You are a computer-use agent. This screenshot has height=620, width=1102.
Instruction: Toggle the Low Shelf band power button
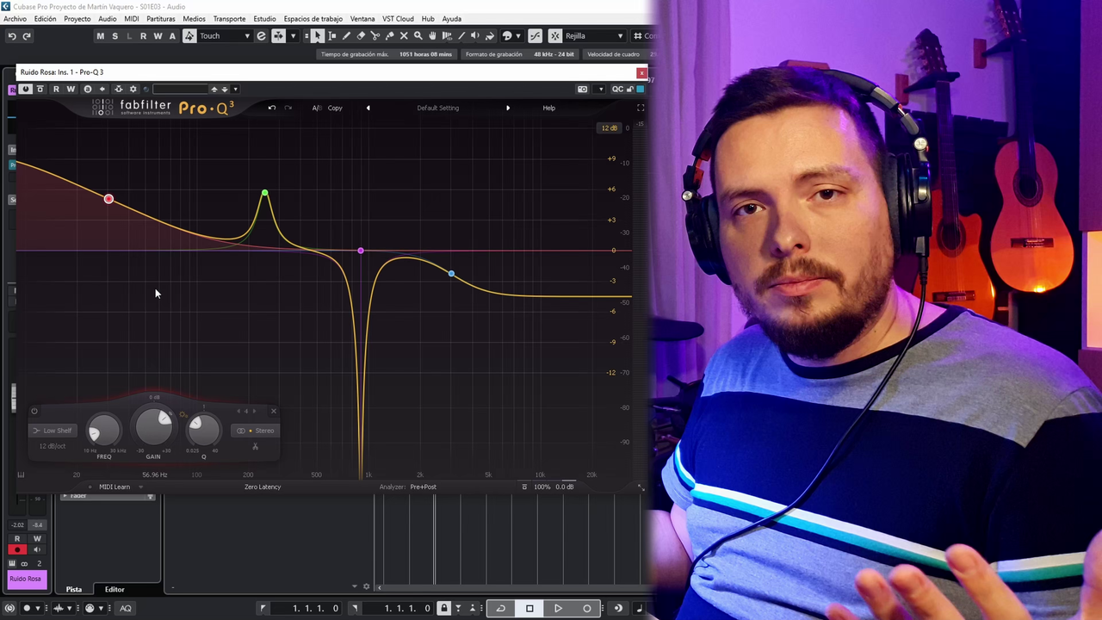coord(34,412)
